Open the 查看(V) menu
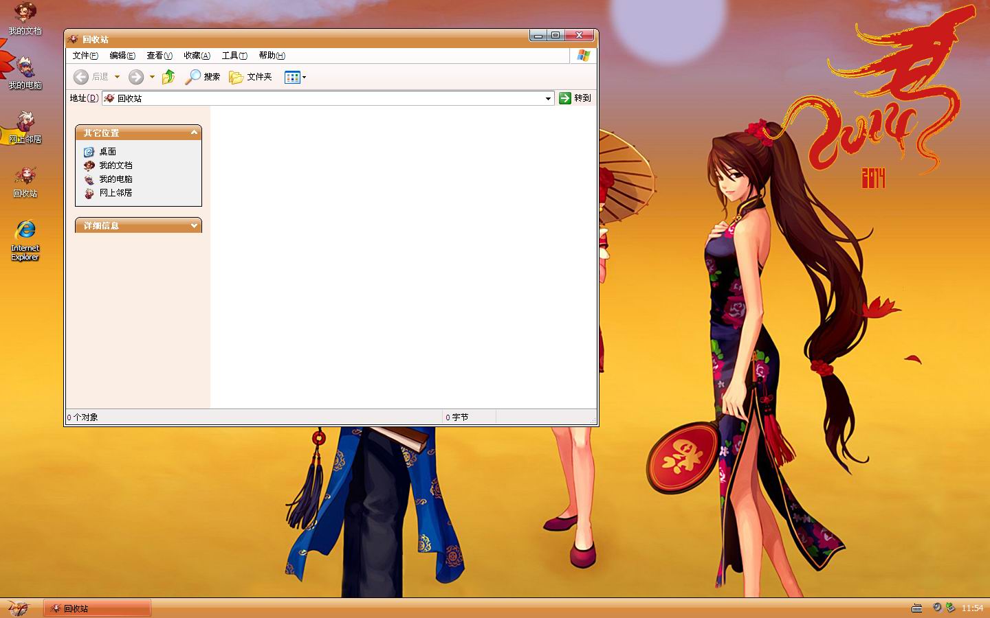Image resolution: width=990 pixels, height=618 pixels. (x=159, y=56)
